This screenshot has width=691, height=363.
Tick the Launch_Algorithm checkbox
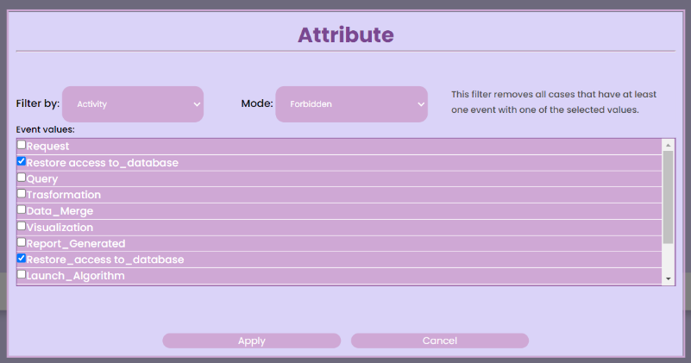pyautogui.click(x=22, y=274)
